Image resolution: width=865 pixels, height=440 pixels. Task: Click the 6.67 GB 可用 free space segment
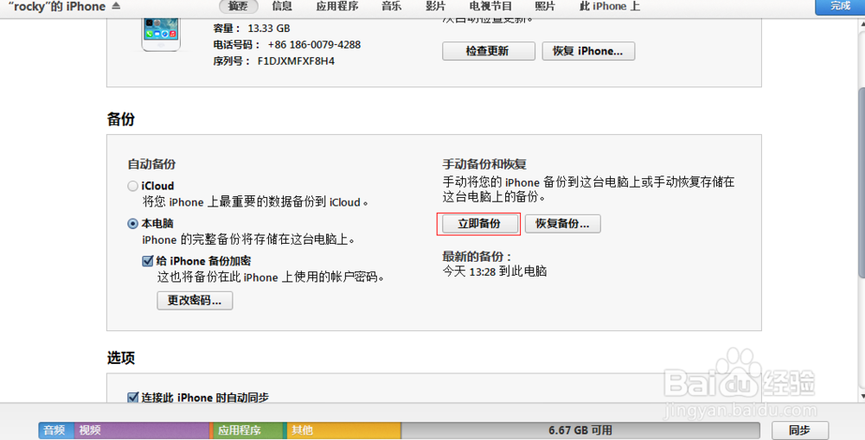580,430
